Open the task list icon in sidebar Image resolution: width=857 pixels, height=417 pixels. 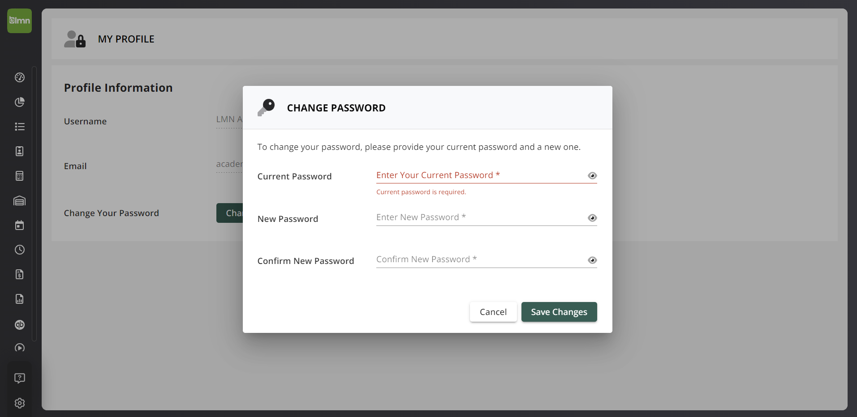tap(19, 127)
